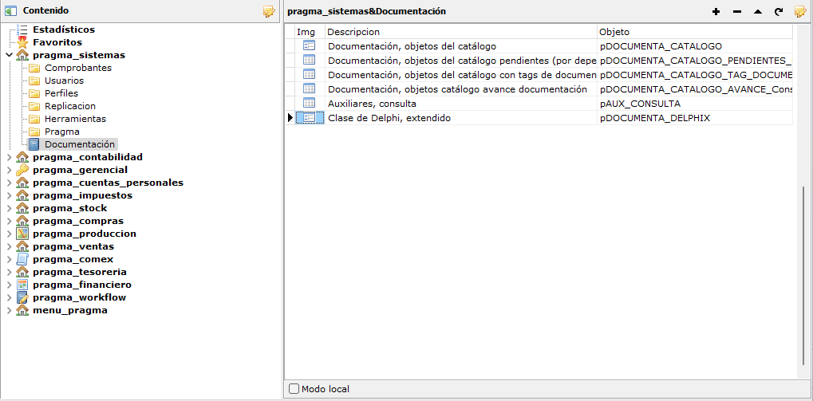Click the Replicacion folder icon
This screenshot has width=813, height=401.
tap(34, 106)
